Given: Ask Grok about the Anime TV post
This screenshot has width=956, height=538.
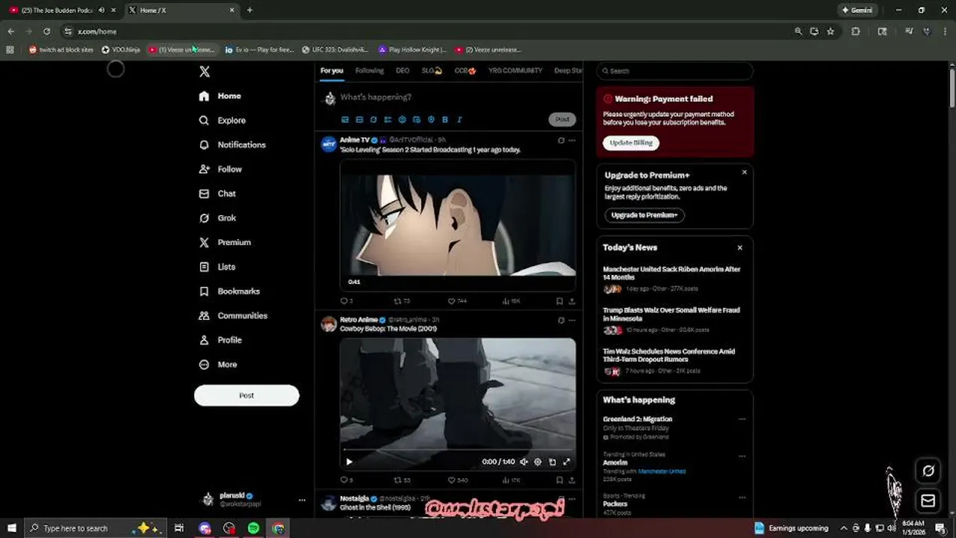Looking at the screenshot, I should pyautogui.click(x=561, y=140).
